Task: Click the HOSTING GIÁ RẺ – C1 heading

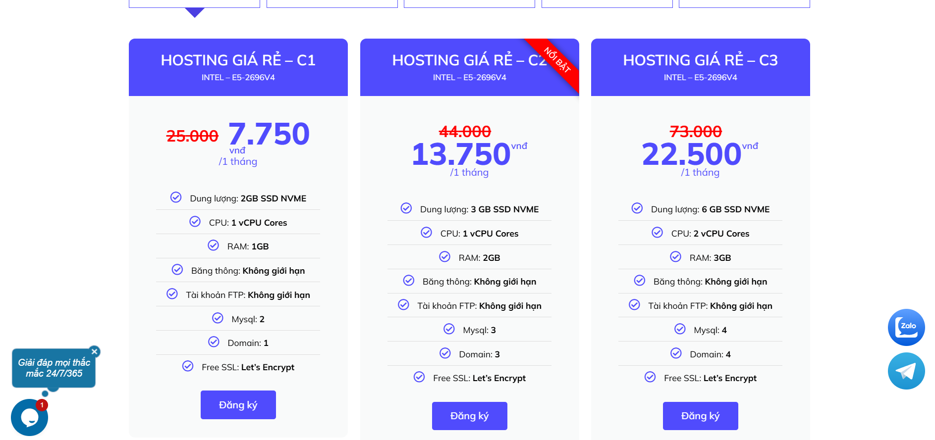Action: 238,60
